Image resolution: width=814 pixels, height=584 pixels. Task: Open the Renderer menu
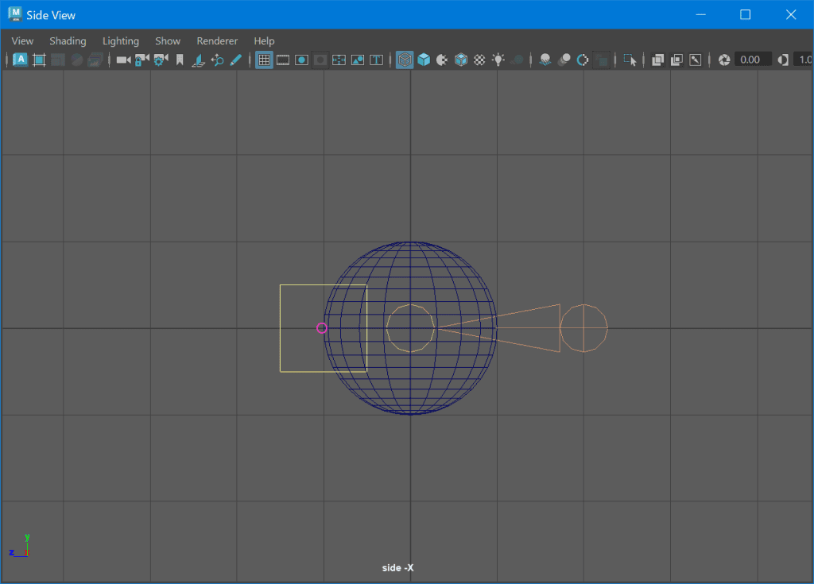217,41
